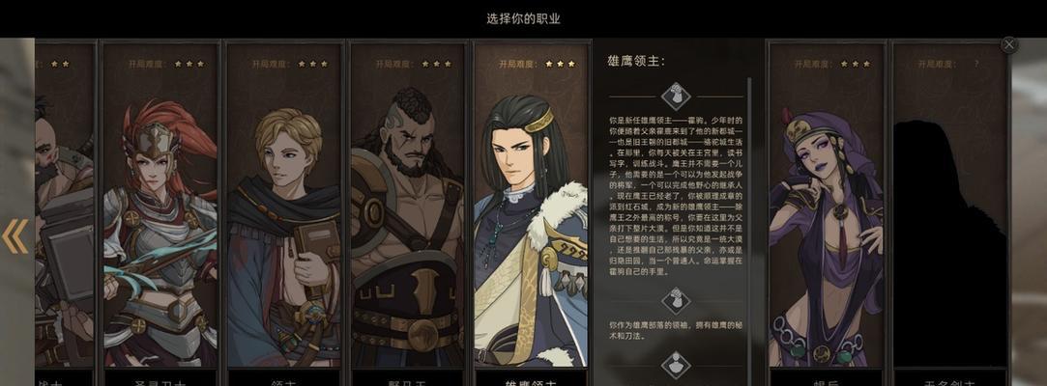Click difficulty stars above purple dancer
This screenshot has height=386, width=1047.
[x=855, y=64]
